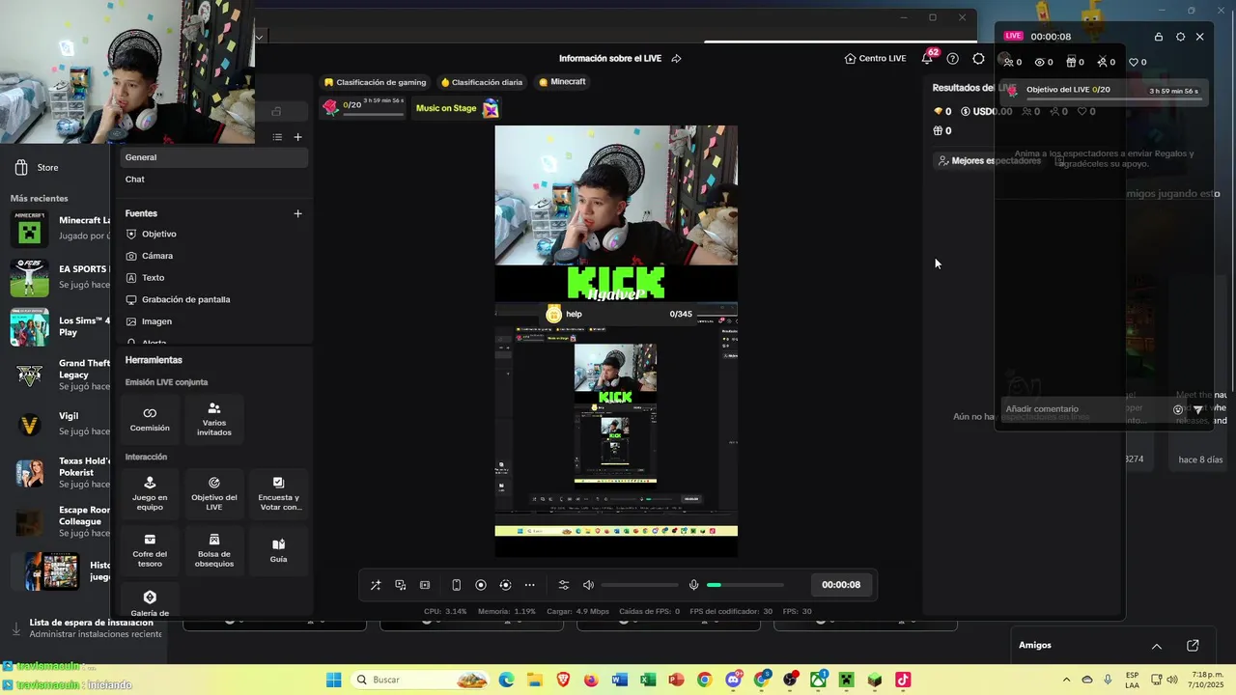The height and width of the screenshot is (695, 1236).
Task: Add a new source next to Fuentes
Action: coord(297,213)
